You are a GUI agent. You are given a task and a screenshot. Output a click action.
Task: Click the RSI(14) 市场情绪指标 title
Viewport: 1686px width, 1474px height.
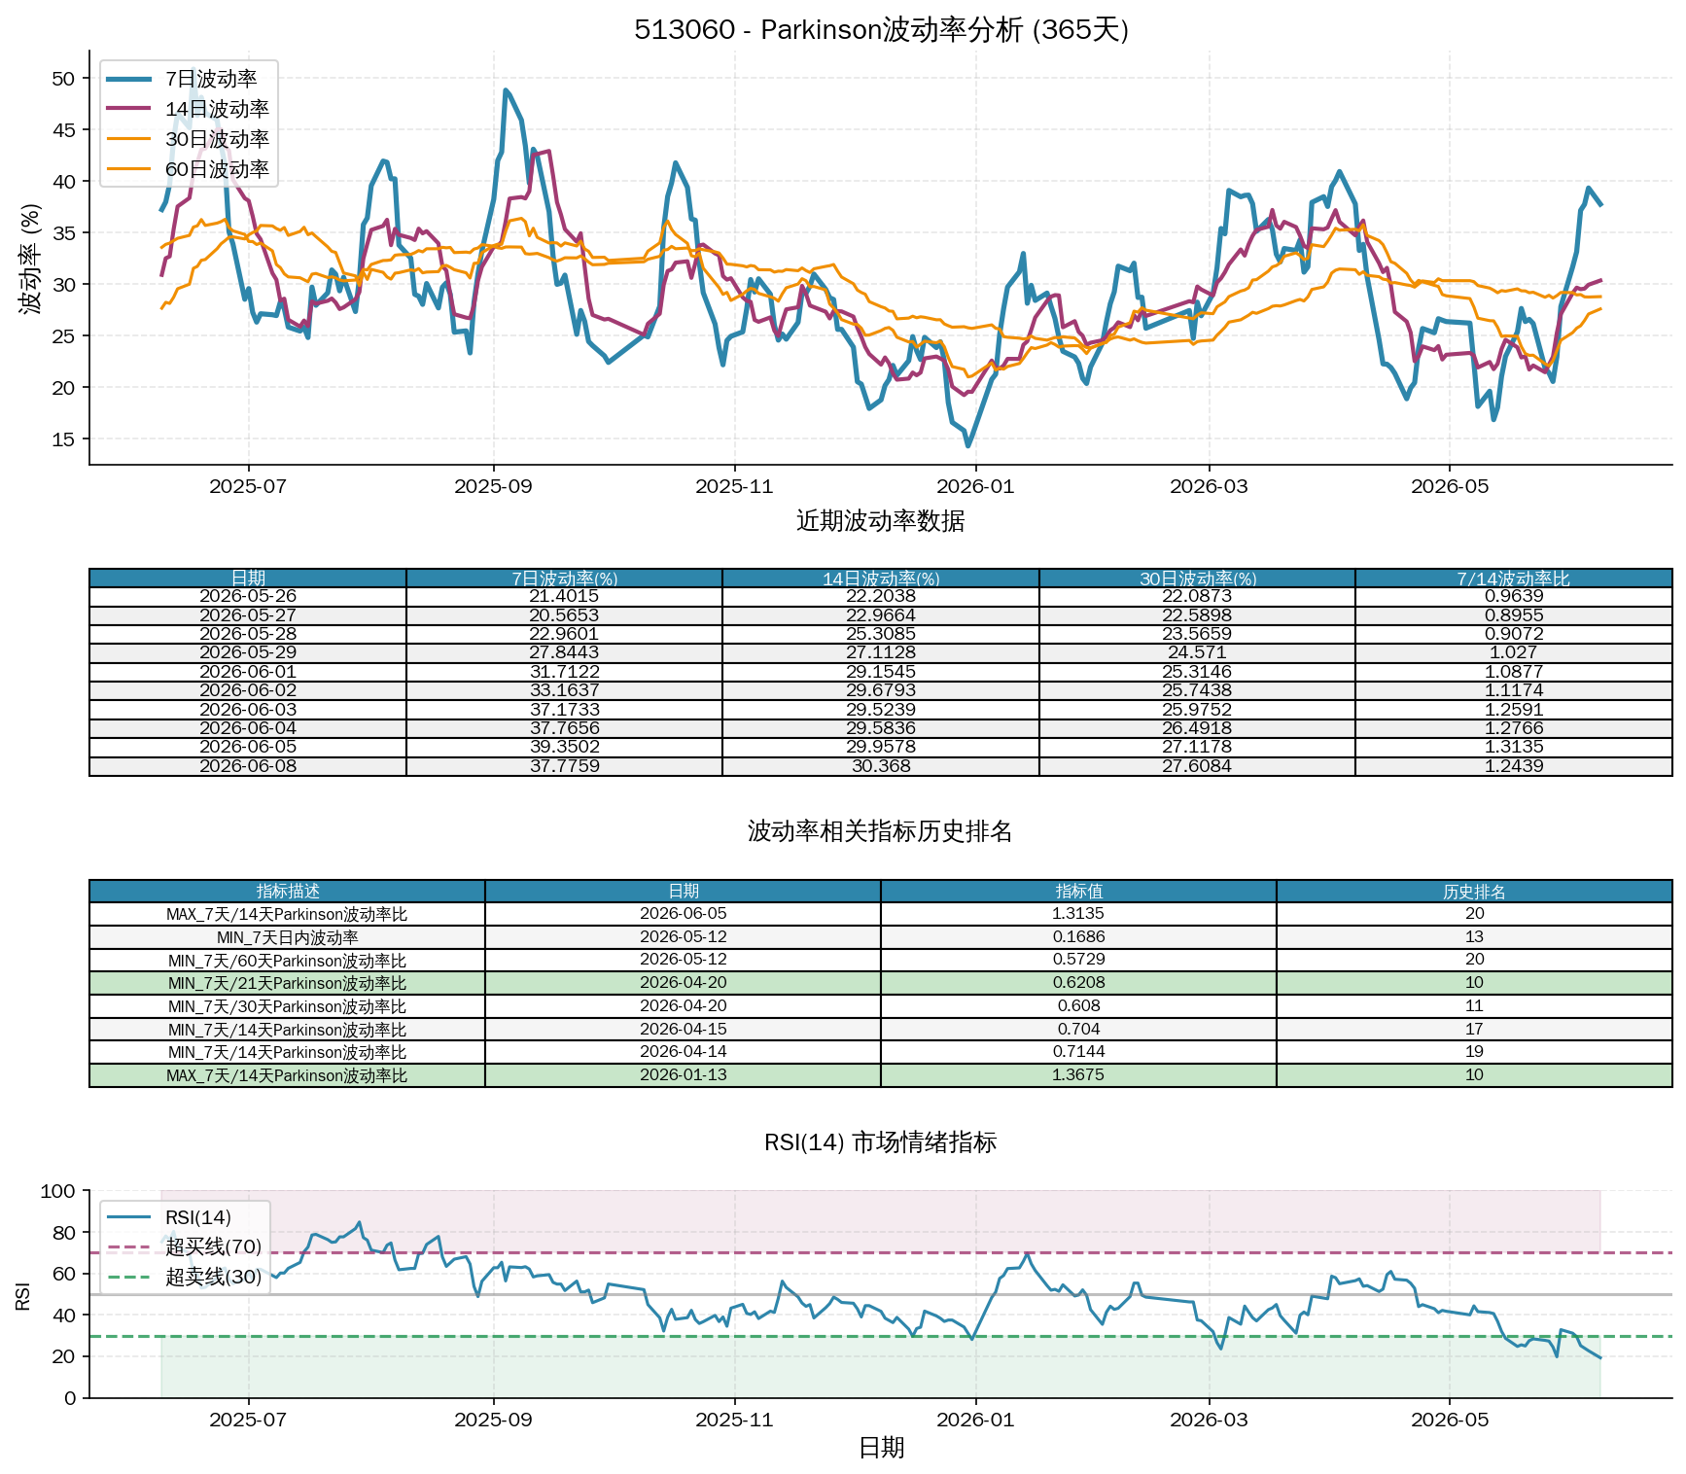tap(880, 1142)
